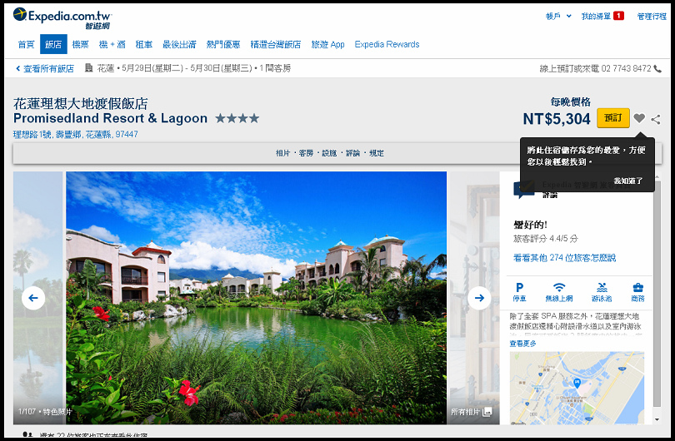Open the Expedia Rewards tab

click(387, 44)
